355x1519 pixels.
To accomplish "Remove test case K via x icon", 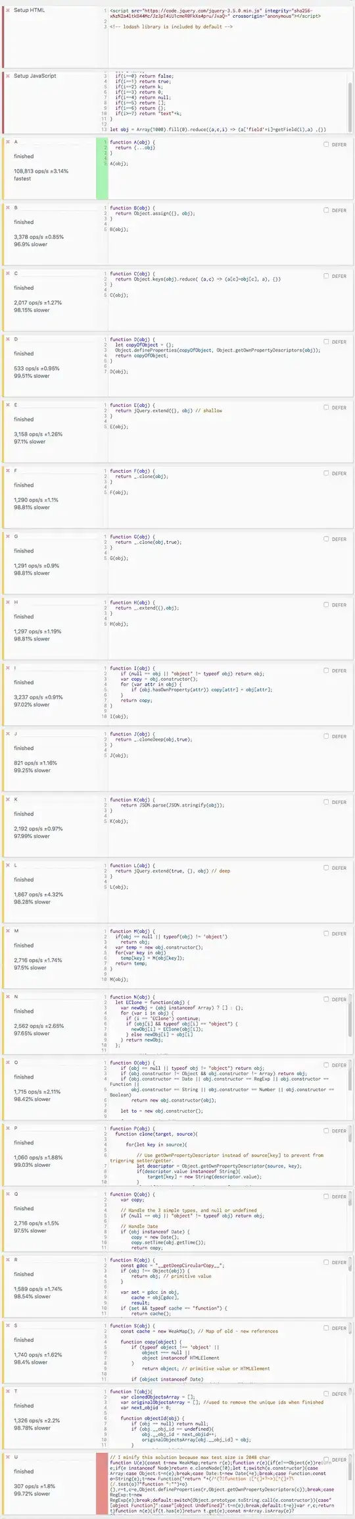I will 8,800.
